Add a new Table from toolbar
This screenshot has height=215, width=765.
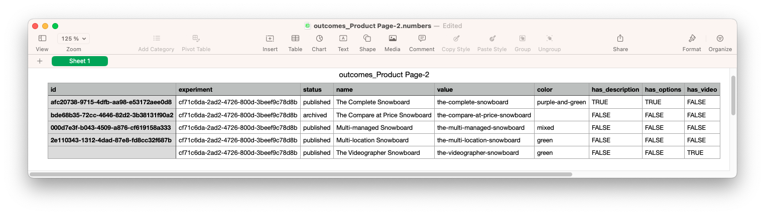[295, 39]
